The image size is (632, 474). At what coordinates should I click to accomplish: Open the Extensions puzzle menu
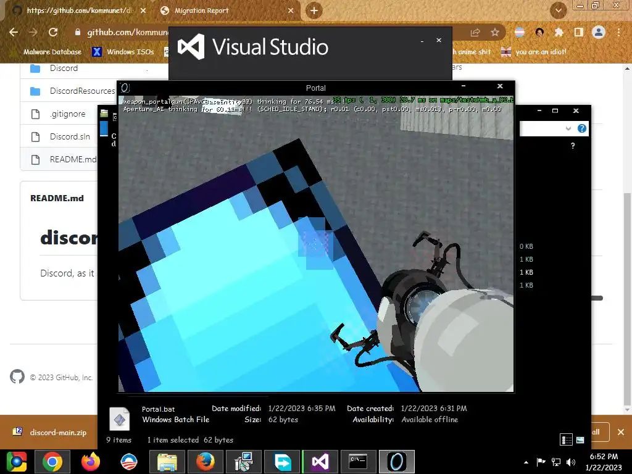(559, 32)
